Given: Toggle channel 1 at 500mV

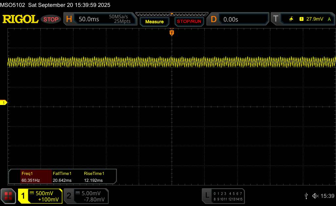Looking at the screenshot, I should click(x=40, y=196).
